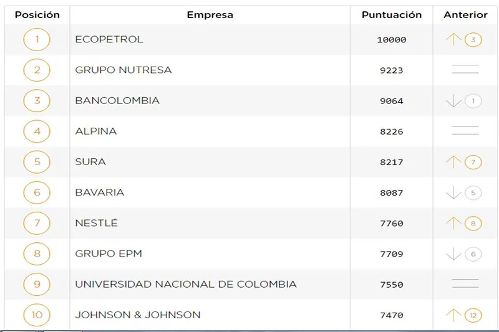Click the JOHNSON & JOHNSON company name
This screenshot has width=499, height=332.
138,315
